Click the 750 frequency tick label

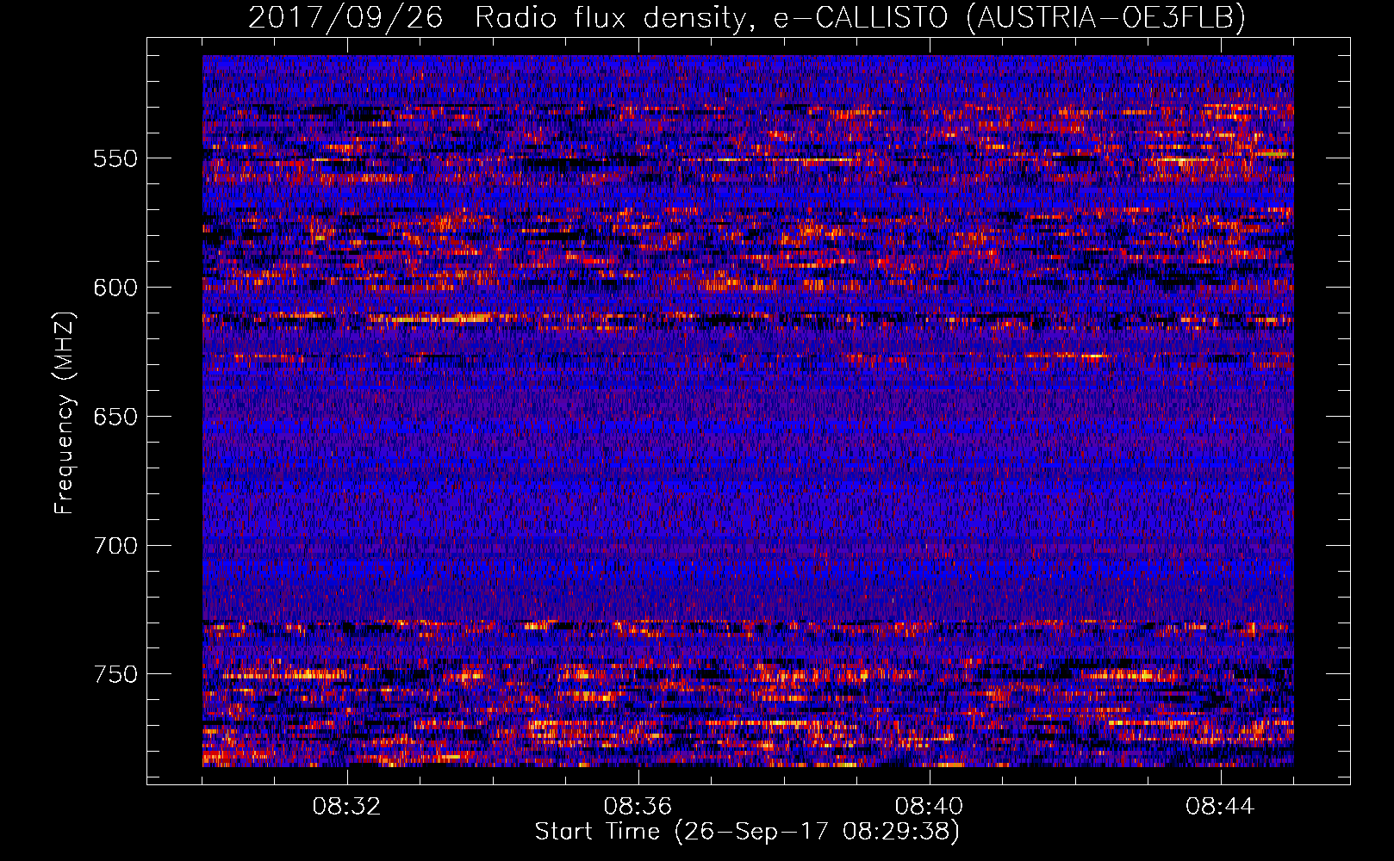pos(115,674)
